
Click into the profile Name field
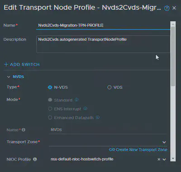[103, 25]
